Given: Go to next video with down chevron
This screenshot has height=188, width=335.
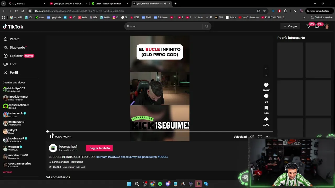Looking at the screenshot, I should (x=266, y=75).
